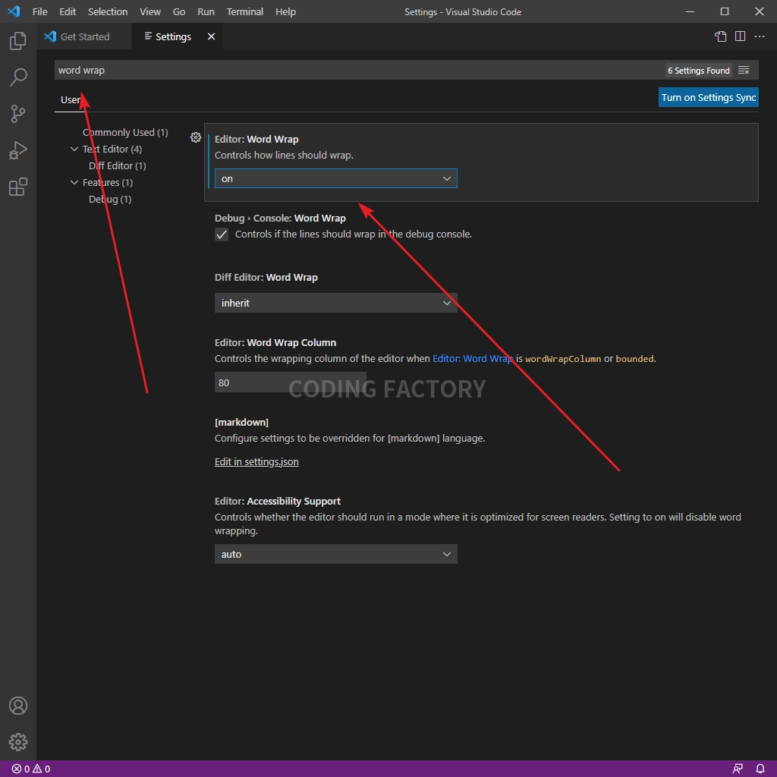Open the Run menu
Viewport: 777px width, 777px height.
tap(206, 11)
